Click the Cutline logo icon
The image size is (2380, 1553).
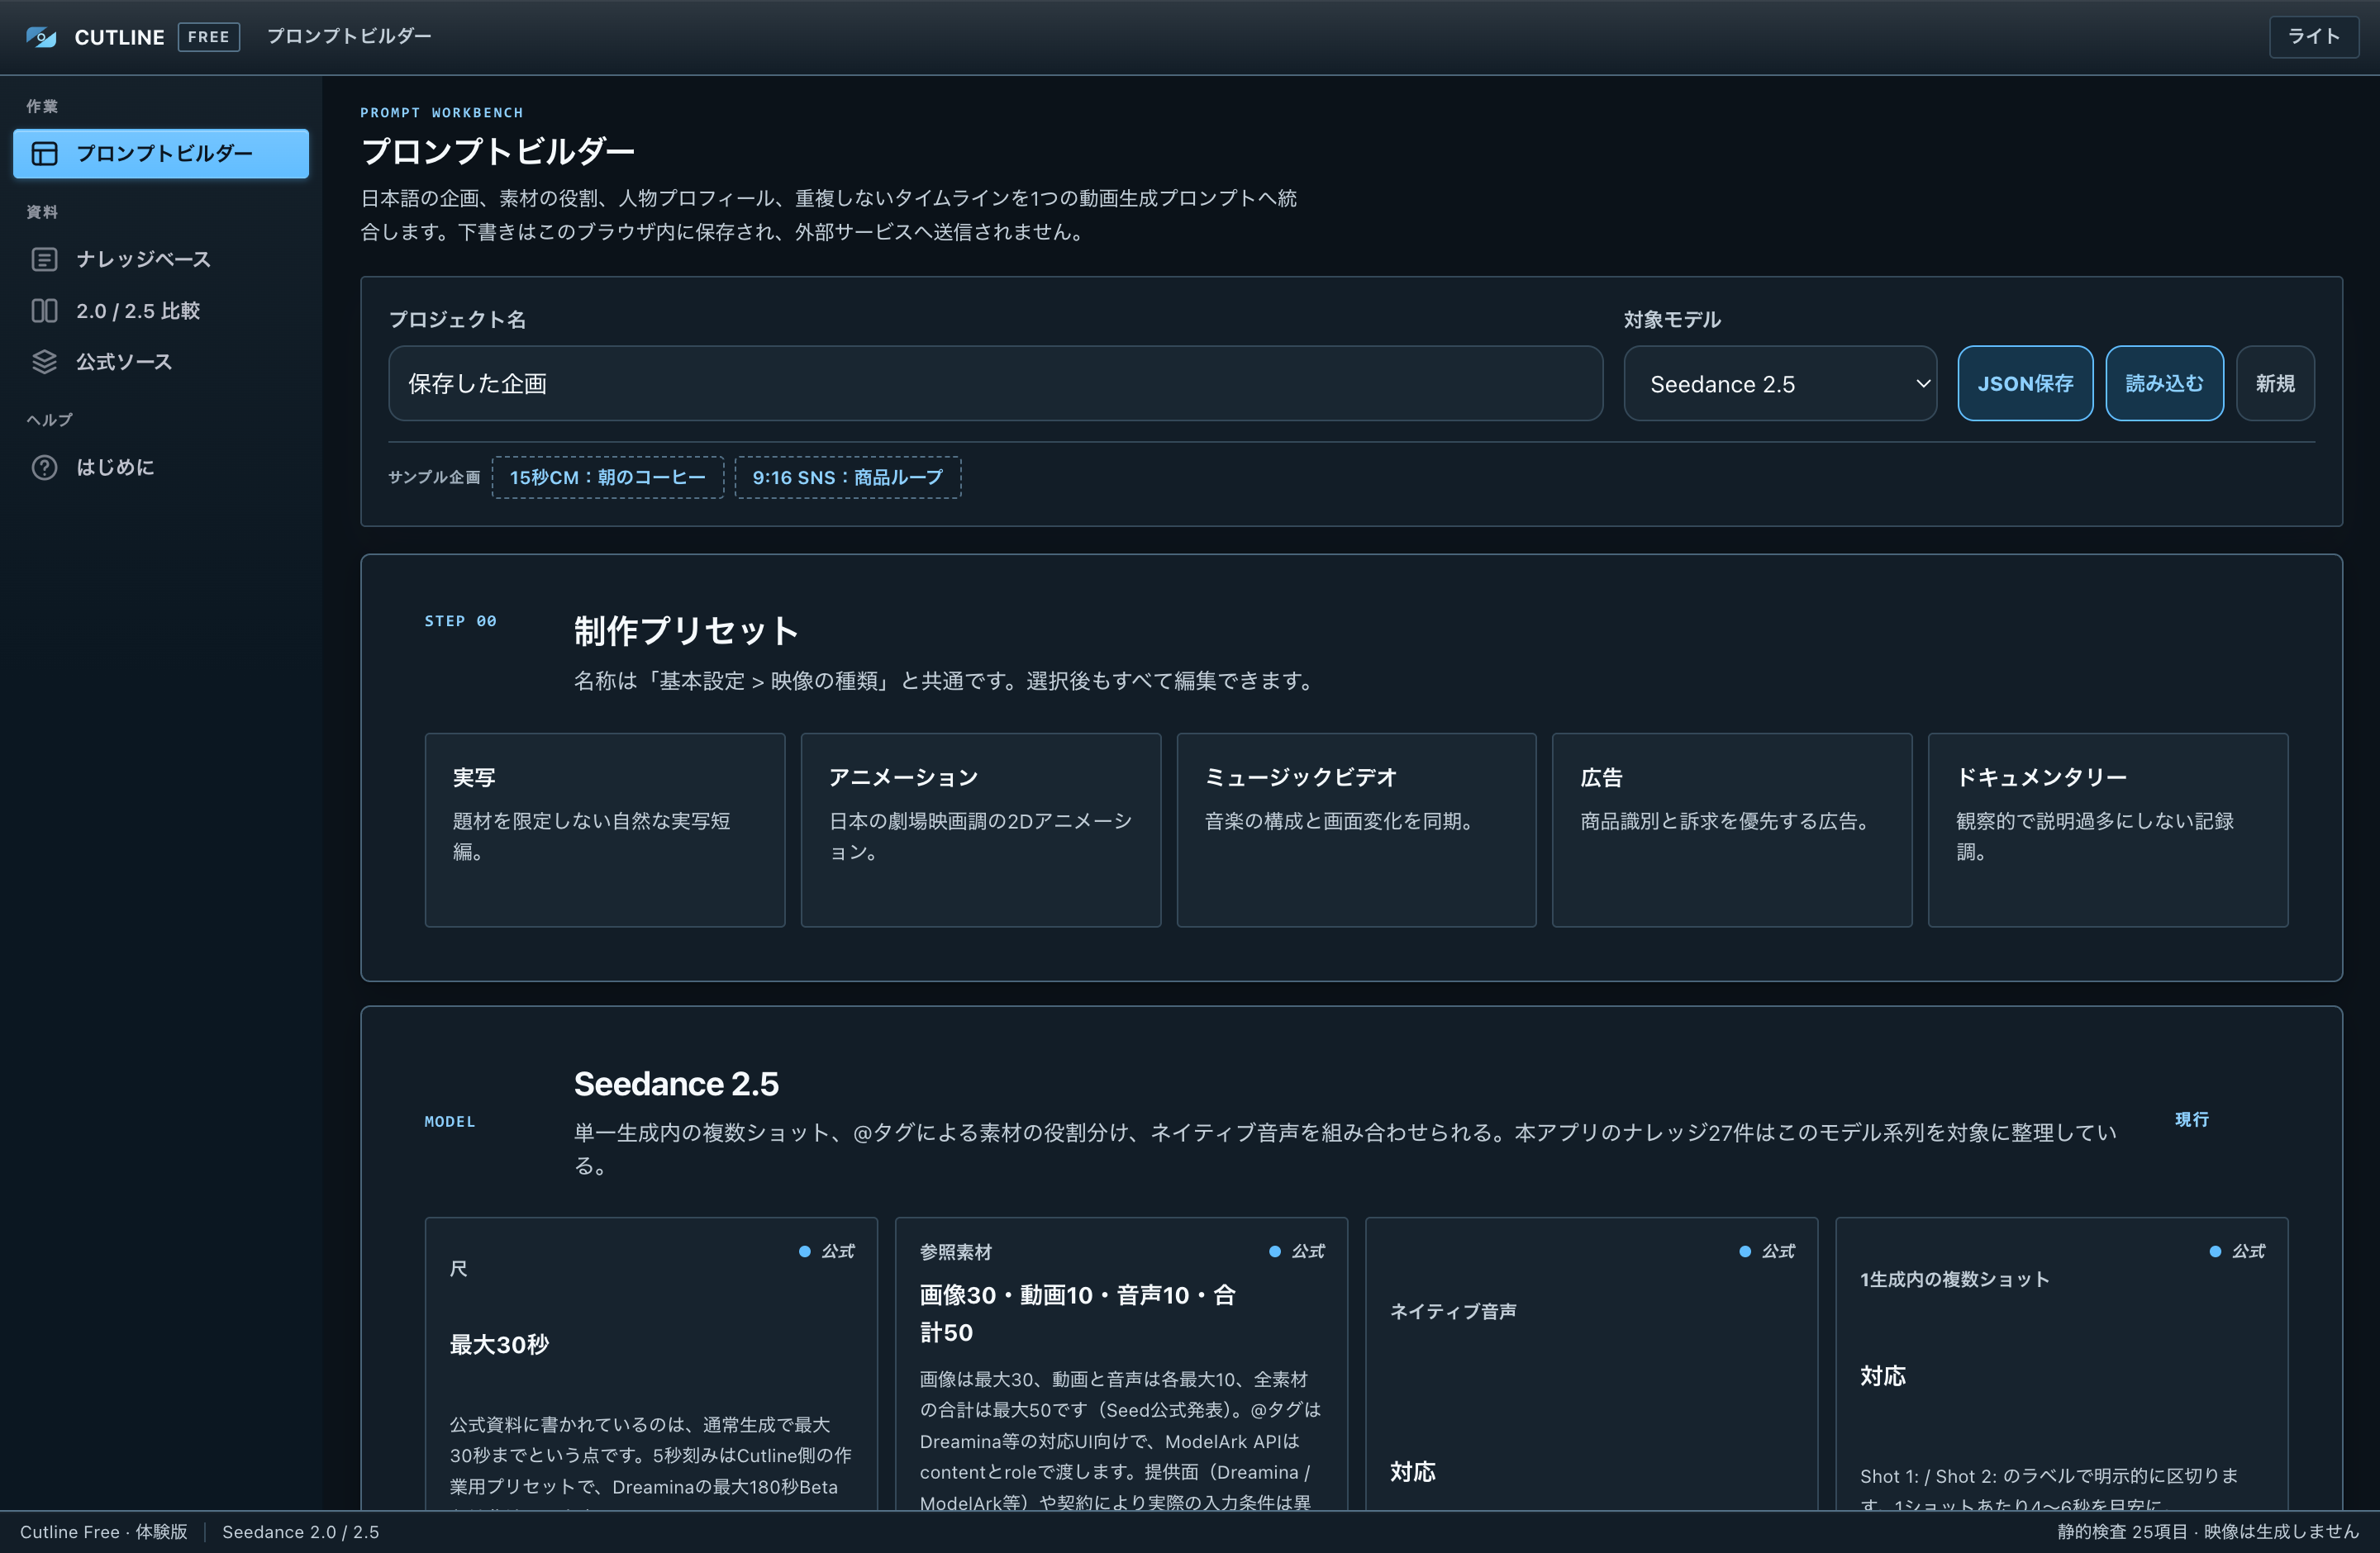coord(41,37)
